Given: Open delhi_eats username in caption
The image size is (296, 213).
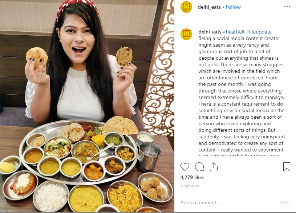Looking at the screenshot, I should click(210, 32).
